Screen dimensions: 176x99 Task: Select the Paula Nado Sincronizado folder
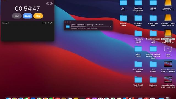coord(138,3)
